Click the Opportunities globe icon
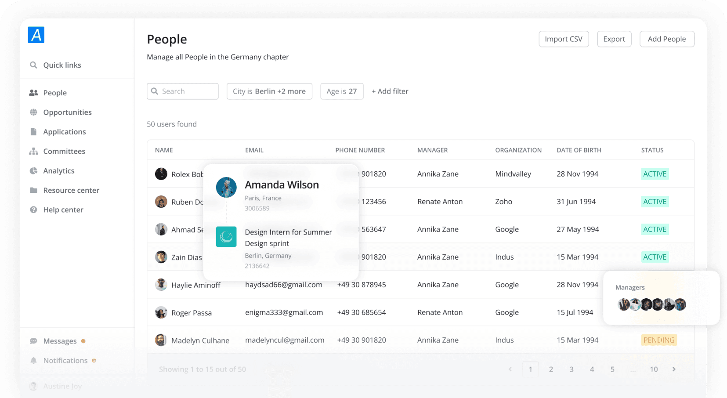The image size is (727, 398). pos(33,112)
